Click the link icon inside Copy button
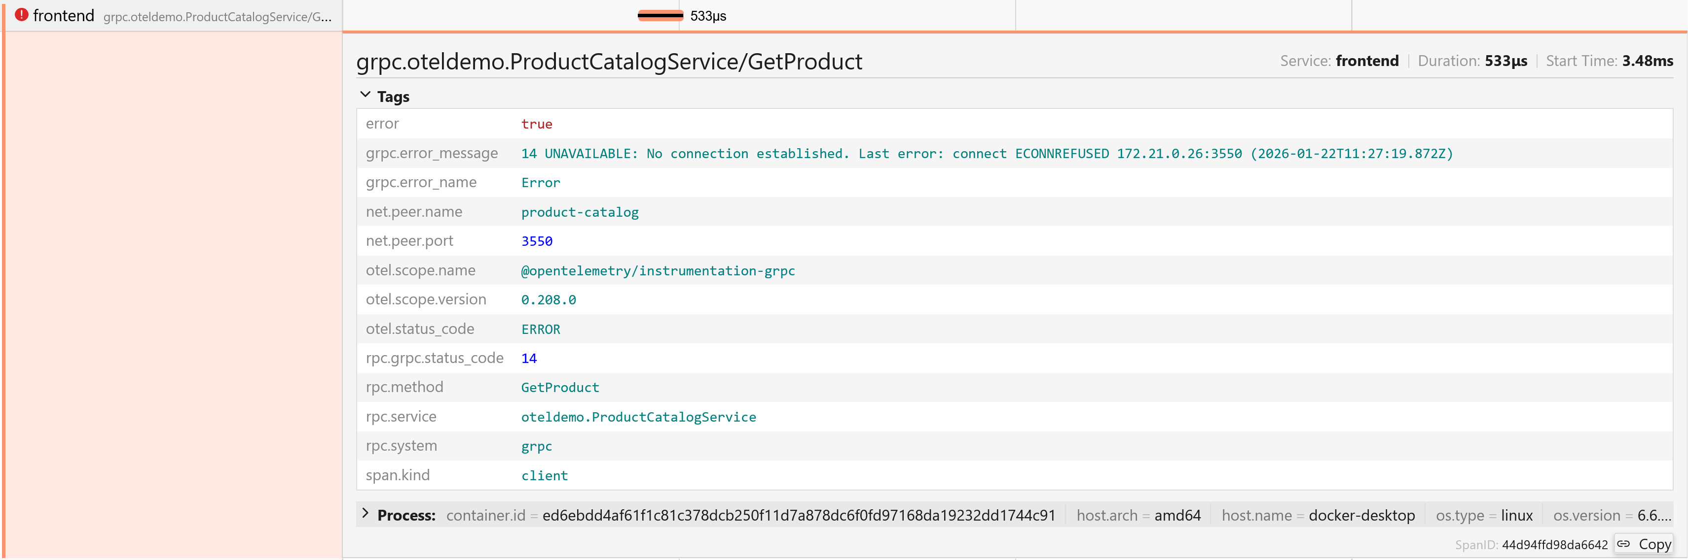Image resolution: width=1688 pixels, height=560 pixels. coord(1623,544)
